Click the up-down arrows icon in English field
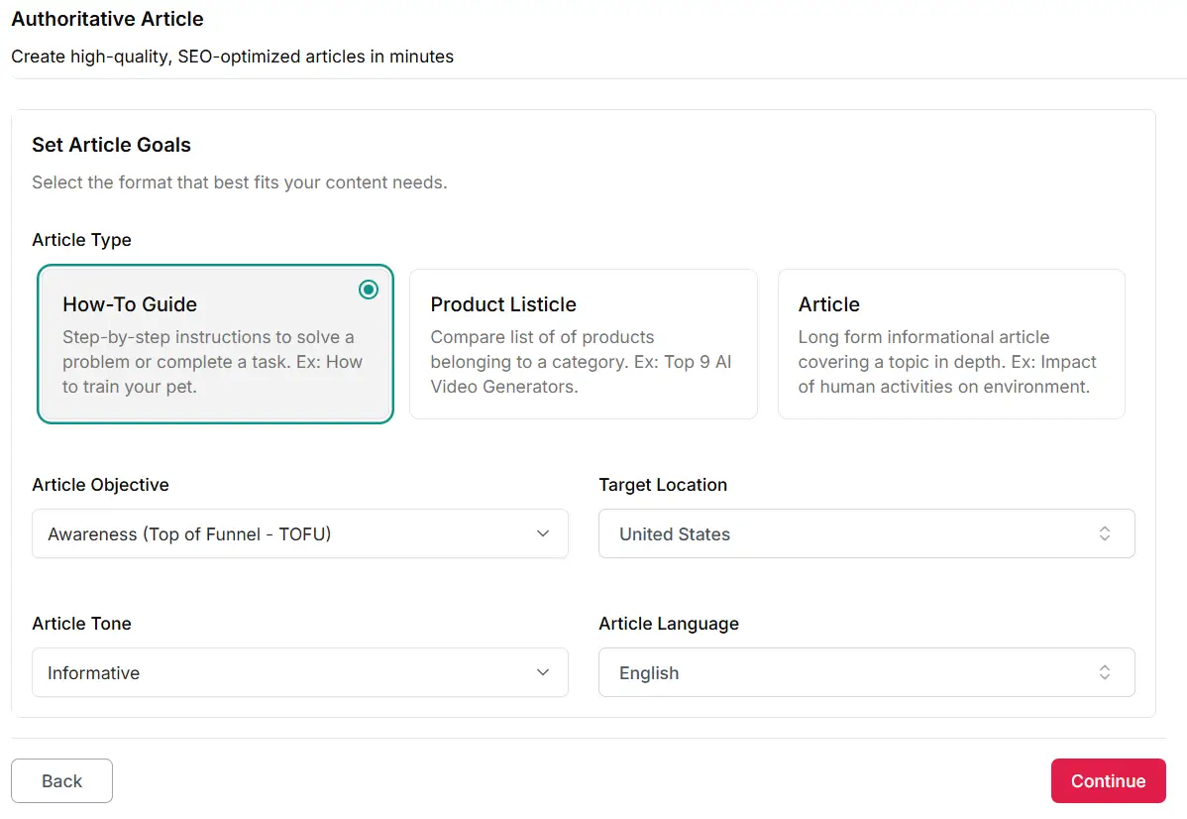Viewport: 1187px width, 819px height. (x=1105, y=673)
